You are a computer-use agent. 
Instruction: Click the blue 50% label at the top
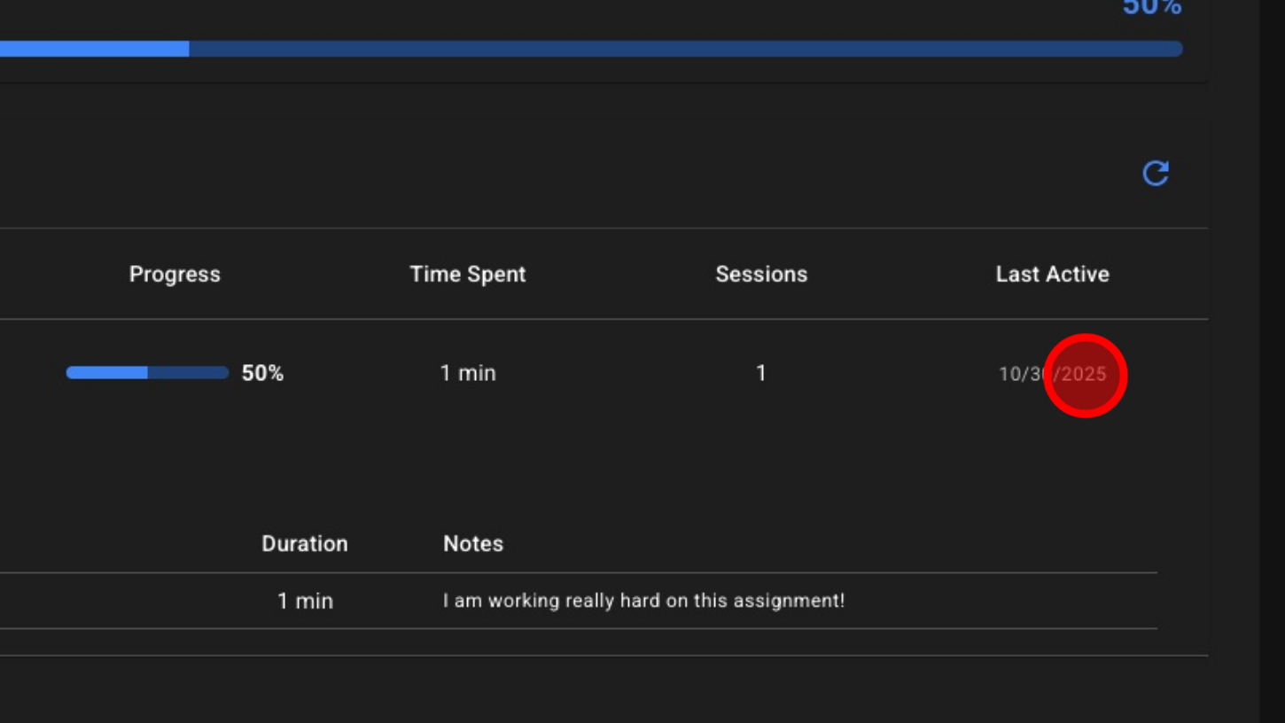click(x=1151, y=8)
